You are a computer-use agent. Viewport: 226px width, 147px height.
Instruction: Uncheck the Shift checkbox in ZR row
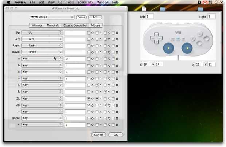(89, 105)
